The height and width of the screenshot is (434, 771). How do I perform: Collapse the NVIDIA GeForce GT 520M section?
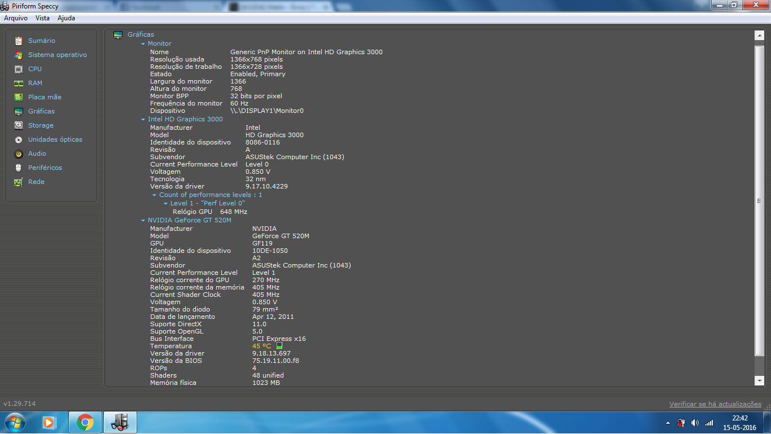coord(143,221)
